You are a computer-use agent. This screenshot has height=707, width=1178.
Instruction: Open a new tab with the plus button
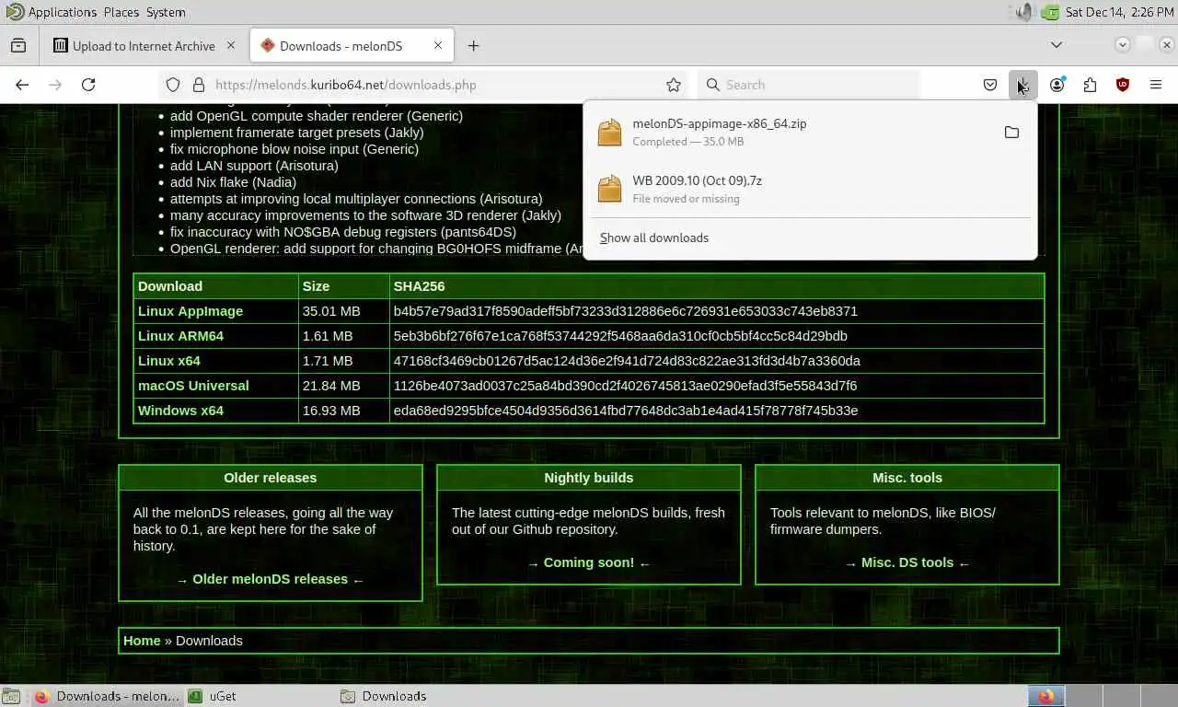473,45
